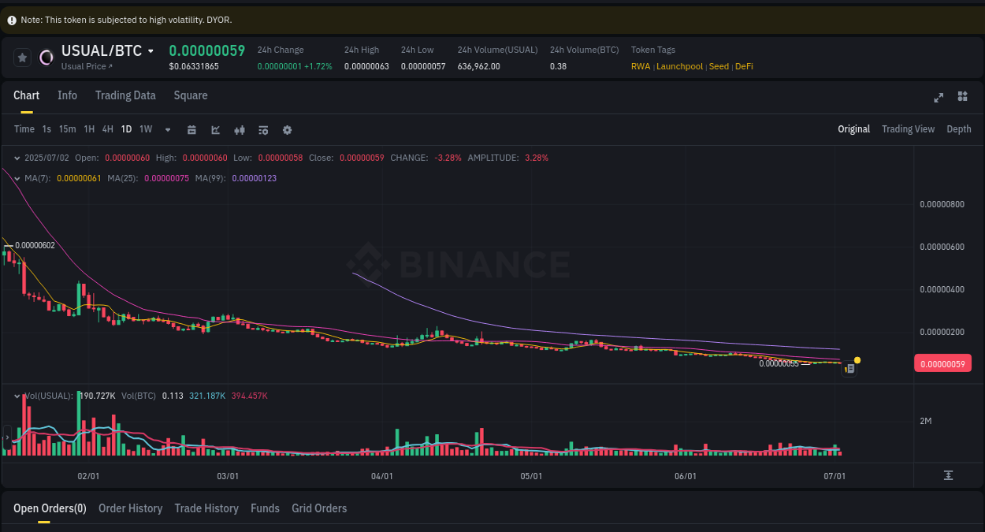Select the 1D timeframe

[x=126, y=129]
